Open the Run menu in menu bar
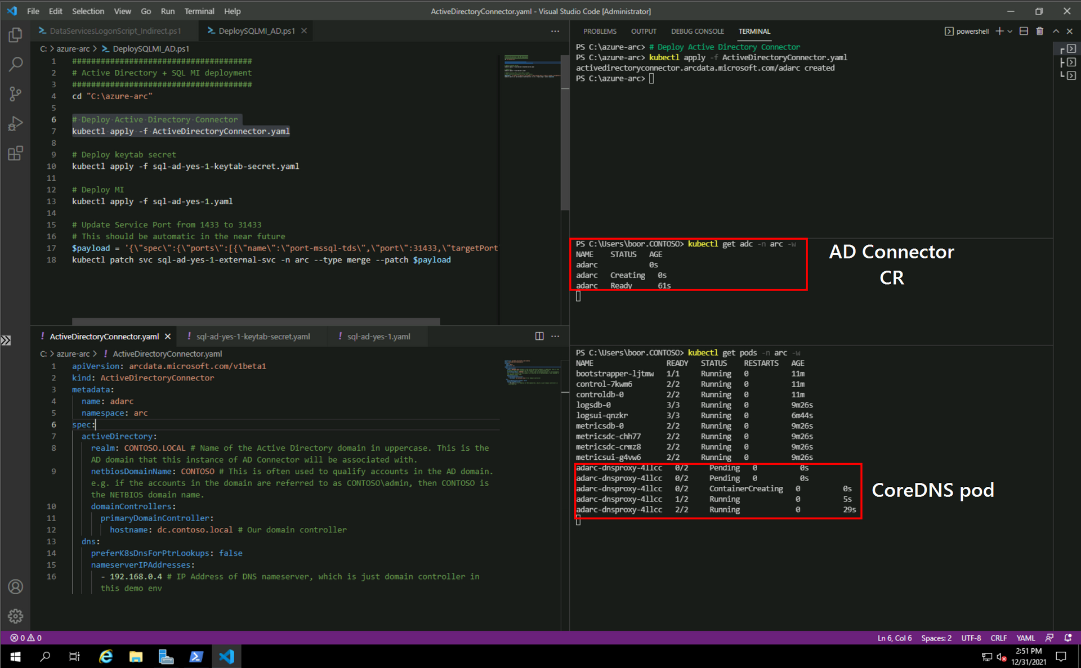1081x668 pixels. [168, 10]
